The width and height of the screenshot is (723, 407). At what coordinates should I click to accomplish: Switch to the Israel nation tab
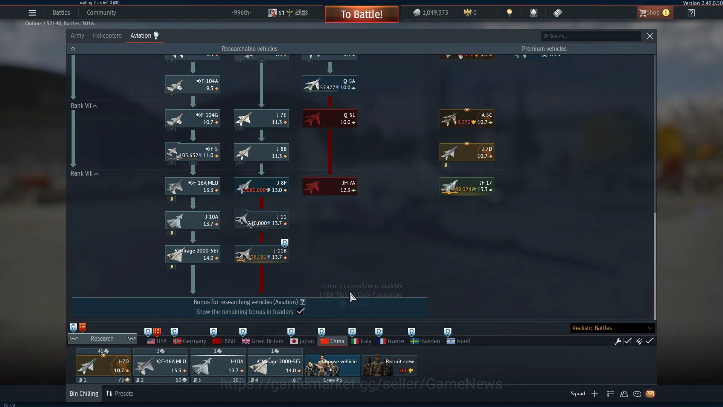click(458, 341)
